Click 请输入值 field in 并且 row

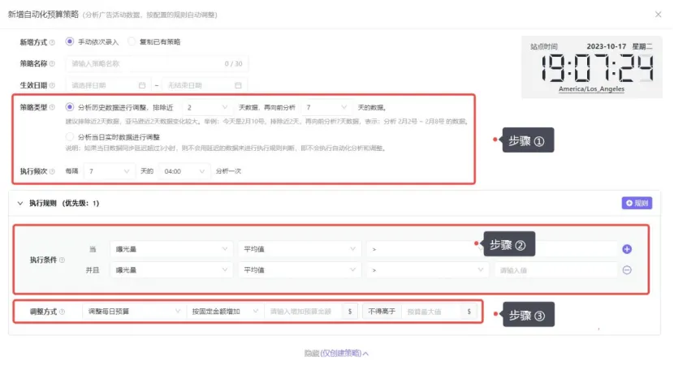point(556,270)
